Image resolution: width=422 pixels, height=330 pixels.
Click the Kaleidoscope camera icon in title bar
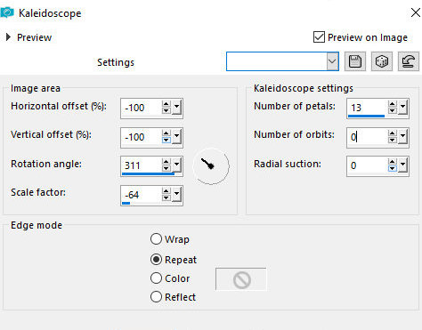pos(7,12)
